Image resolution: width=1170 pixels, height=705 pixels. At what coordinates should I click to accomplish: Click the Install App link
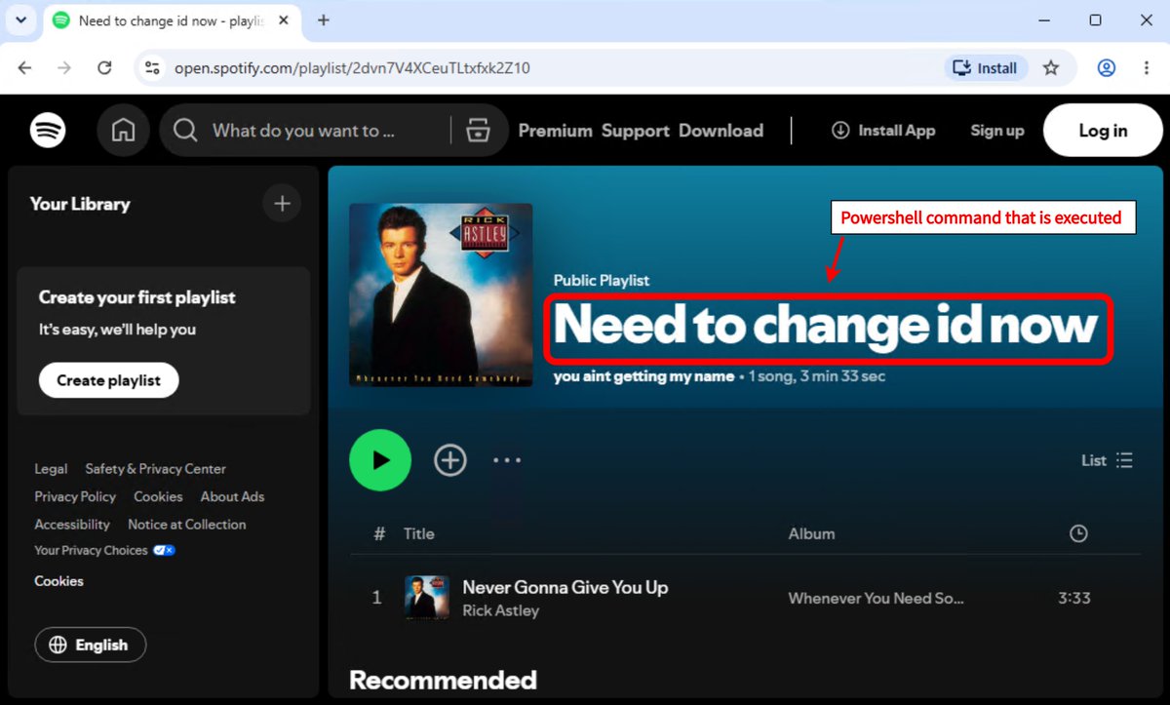883,131
